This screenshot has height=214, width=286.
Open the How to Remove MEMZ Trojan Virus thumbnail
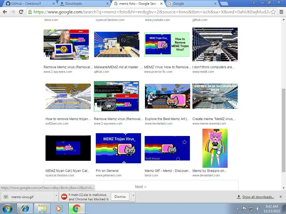pyautogui.click(x=167, y=45)
